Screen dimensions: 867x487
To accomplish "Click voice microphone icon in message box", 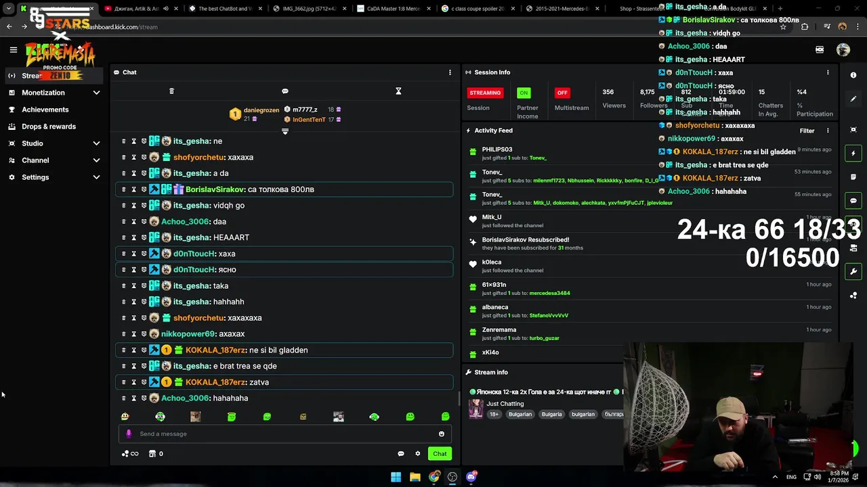I will pos(129,434).
